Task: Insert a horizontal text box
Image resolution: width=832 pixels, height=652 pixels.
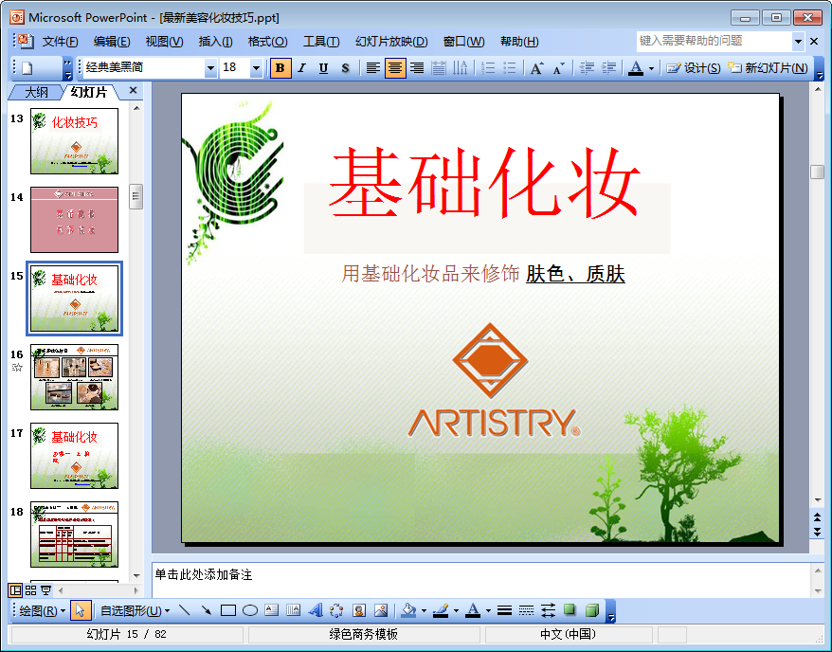Action: pyautogui.click(x=272, y=610)
